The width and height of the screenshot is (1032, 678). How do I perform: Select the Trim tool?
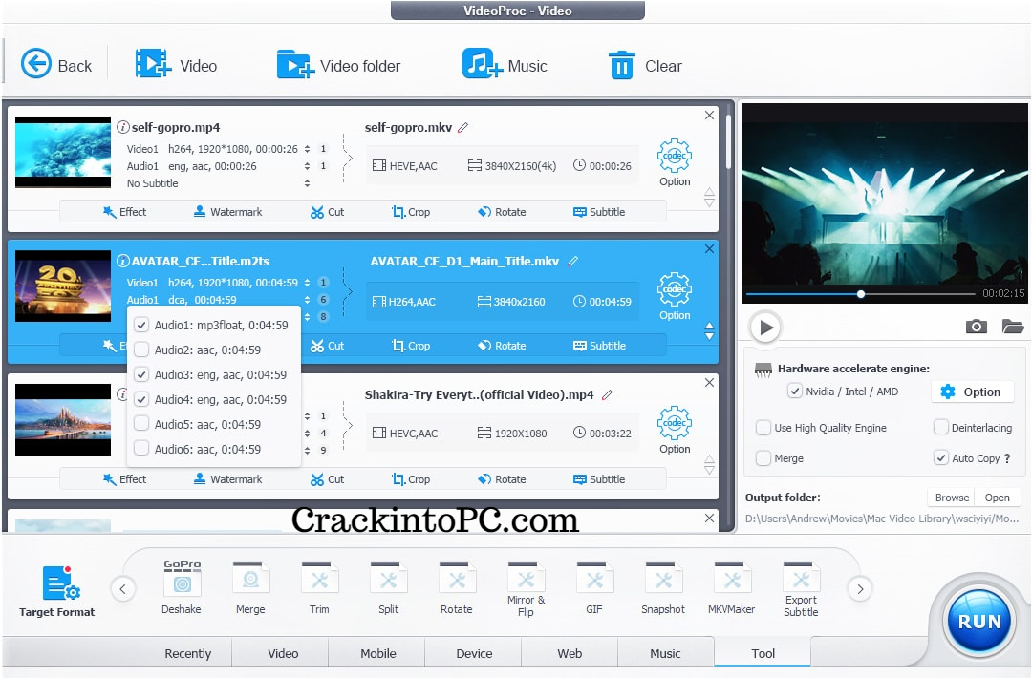[319, 588]
